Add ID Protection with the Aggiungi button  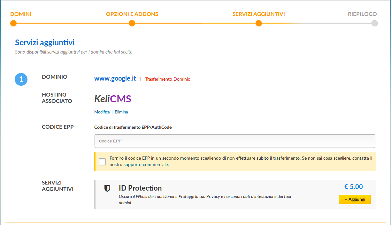[x=355, y=199]
